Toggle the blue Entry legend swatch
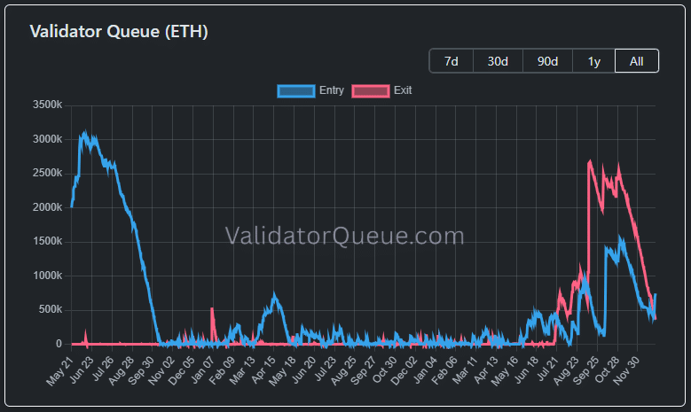The height and width of the screenshot is (412, 691). [296, 90]
